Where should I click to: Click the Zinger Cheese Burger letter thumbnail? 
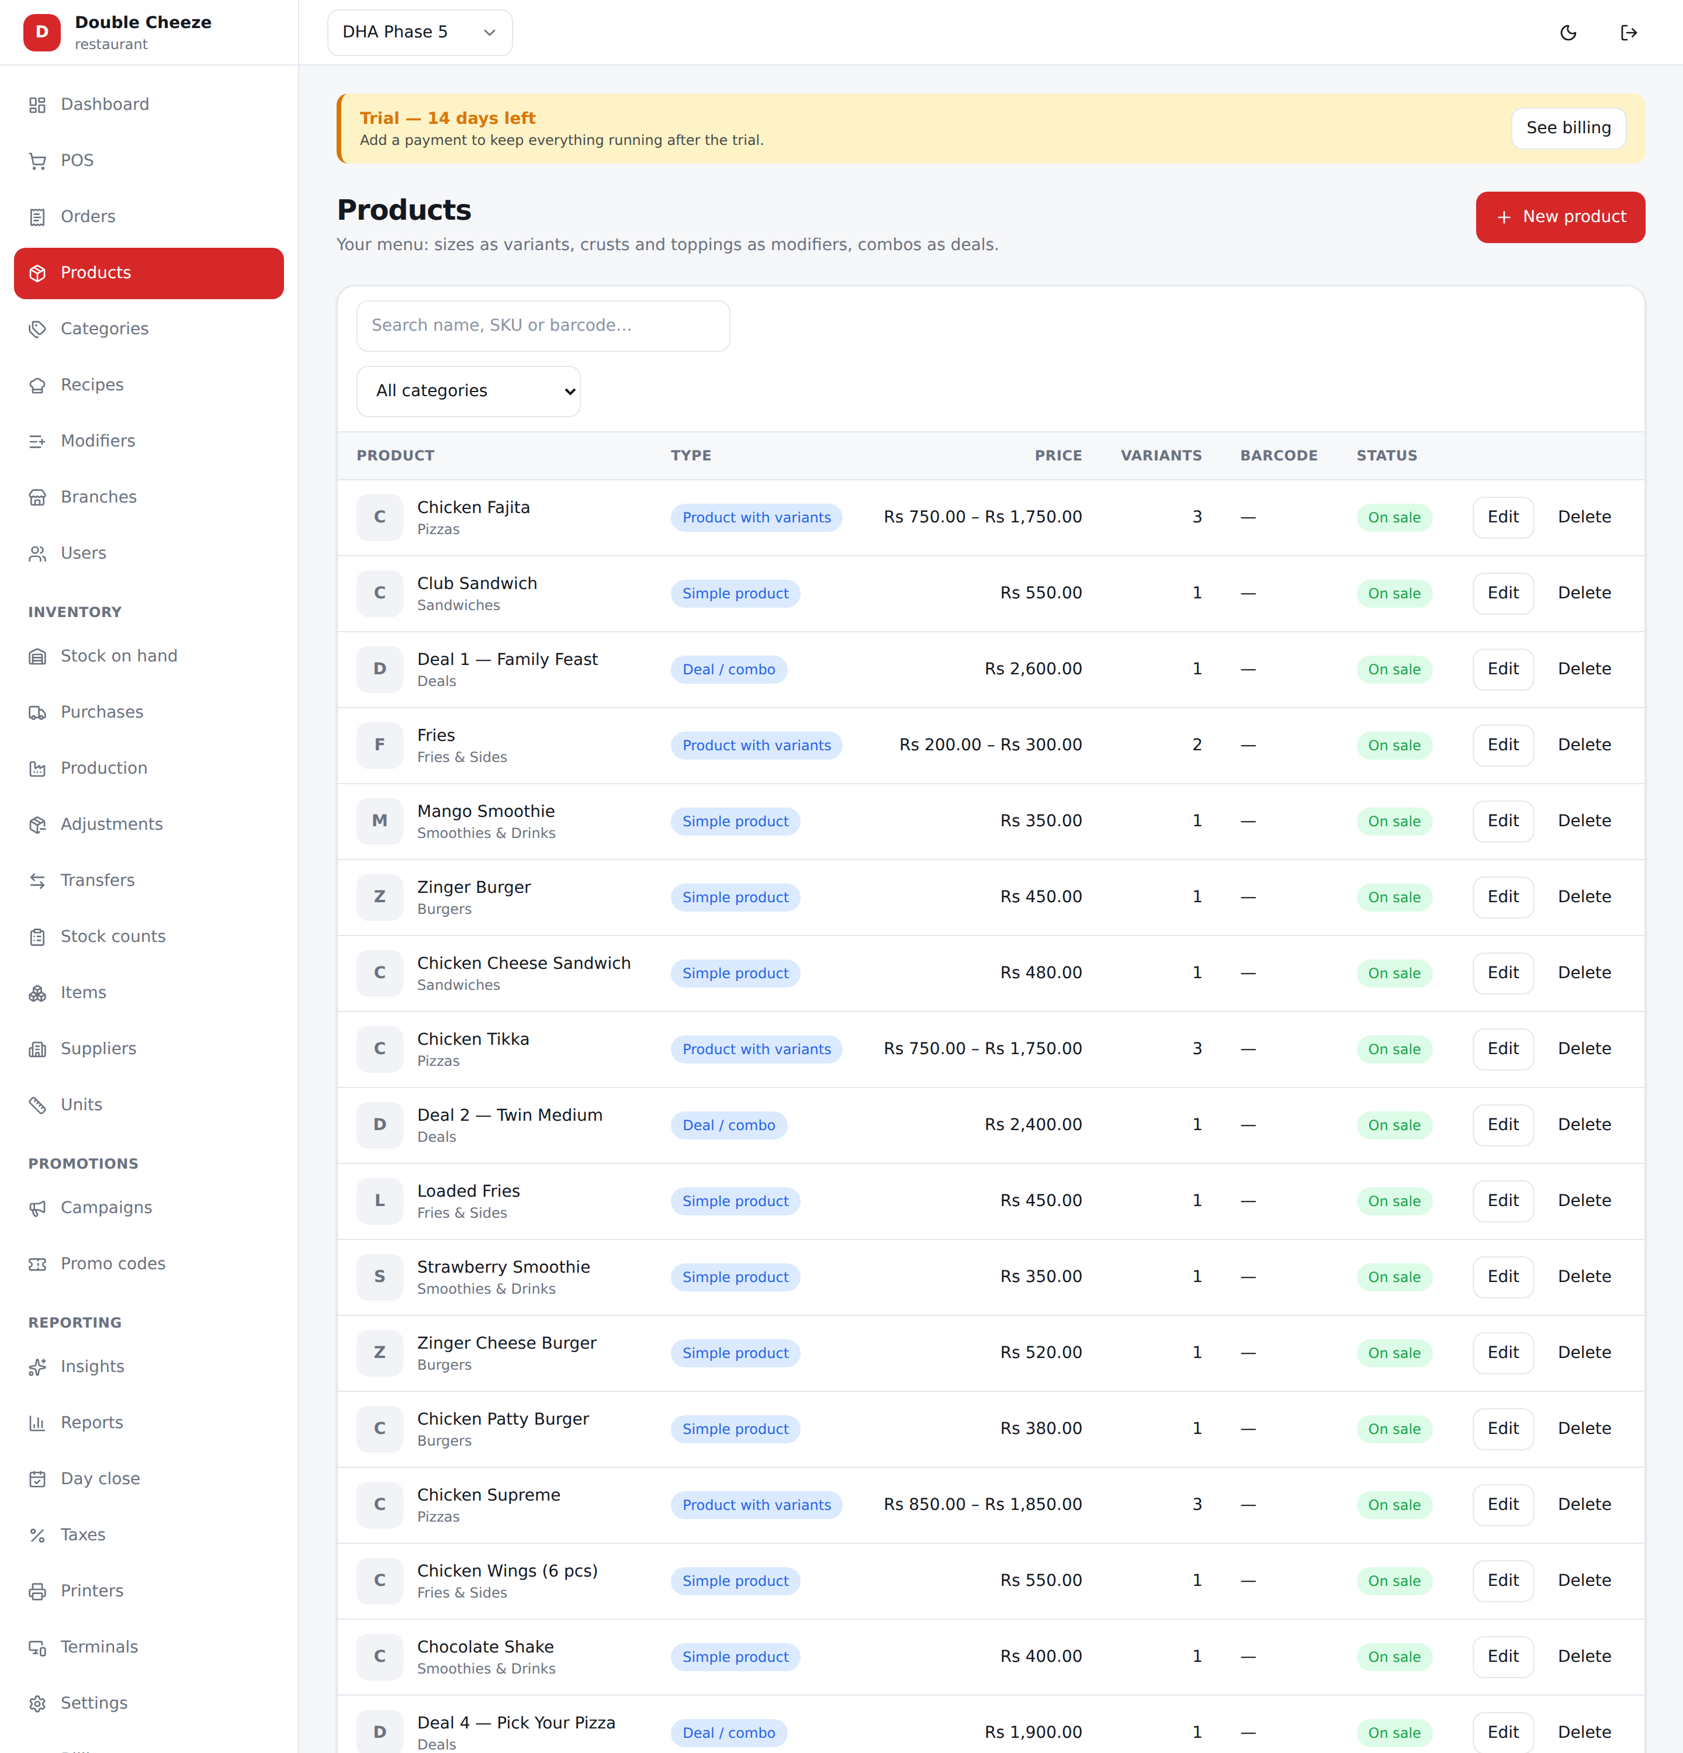379,1352
